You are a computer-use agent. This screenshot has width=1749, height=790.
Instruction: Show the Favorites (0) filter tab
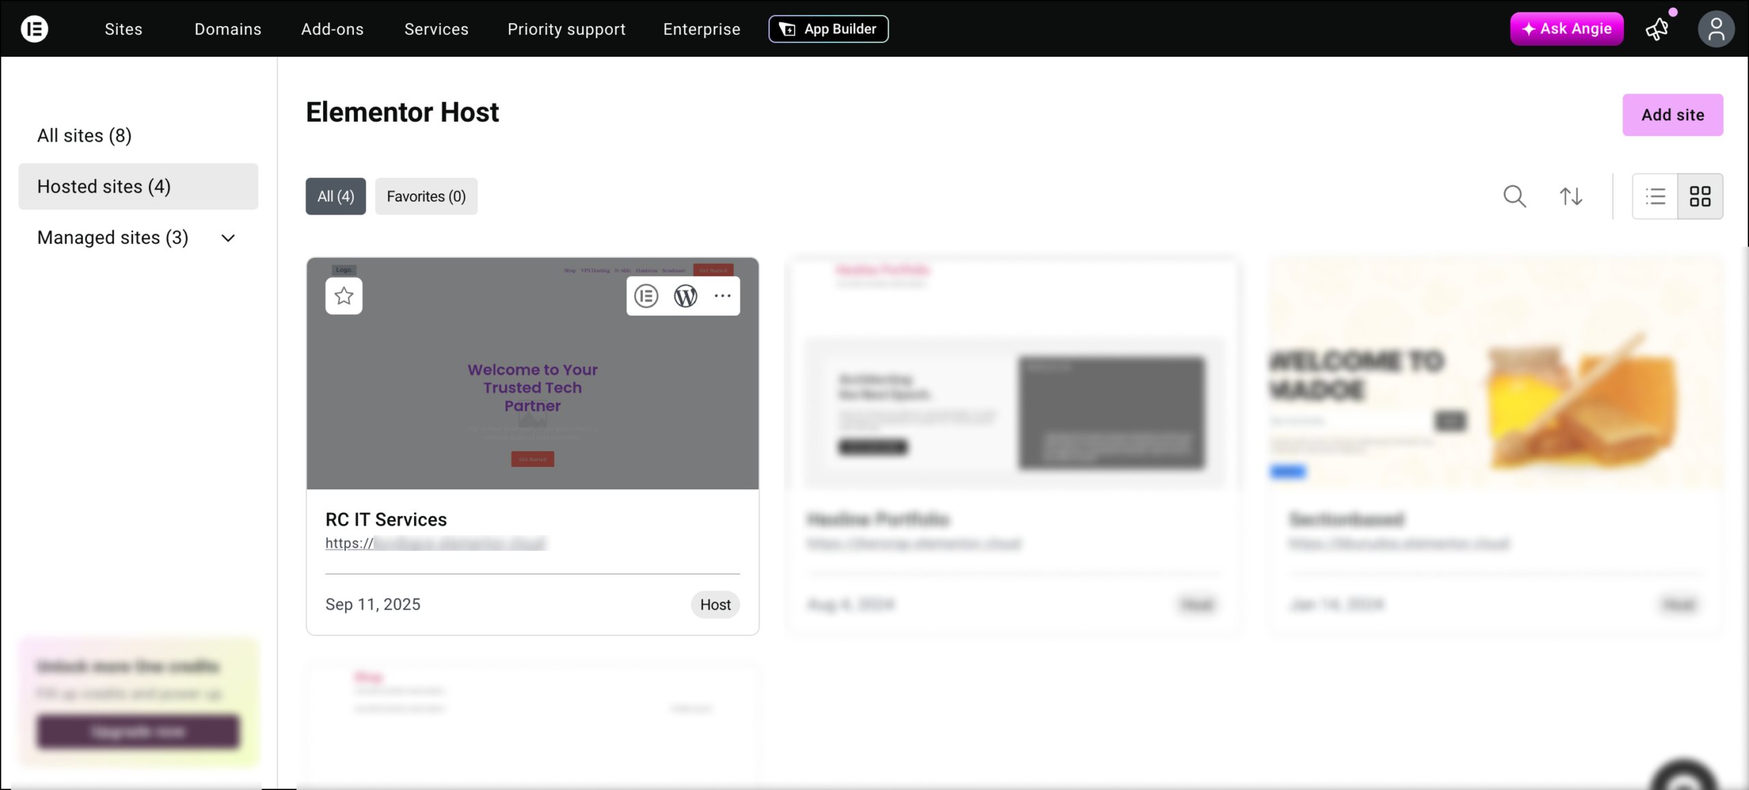pos(426,197)
